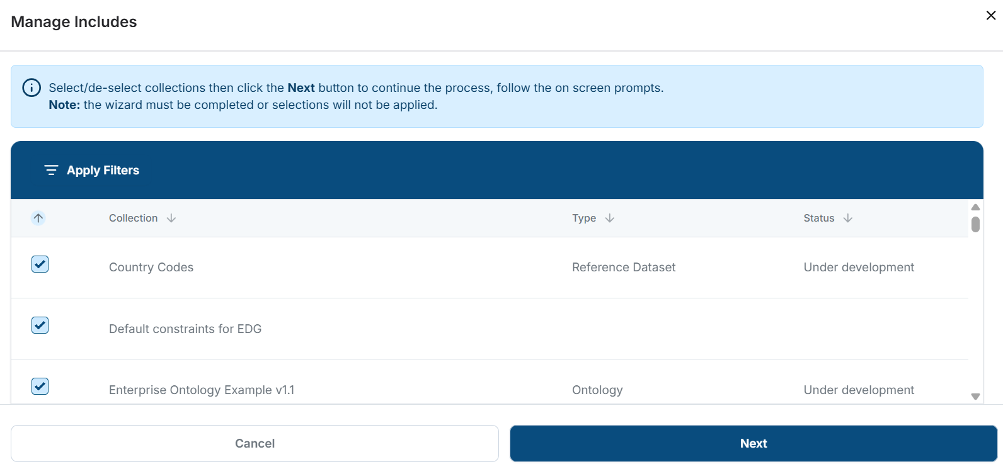Viewport: 1003px width, 469px height.
Task: Deselect Default constraints for EDG
Action: (40, 325)
